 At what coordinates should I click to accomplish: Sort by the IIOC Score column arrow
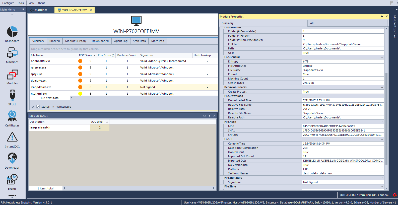94,55
